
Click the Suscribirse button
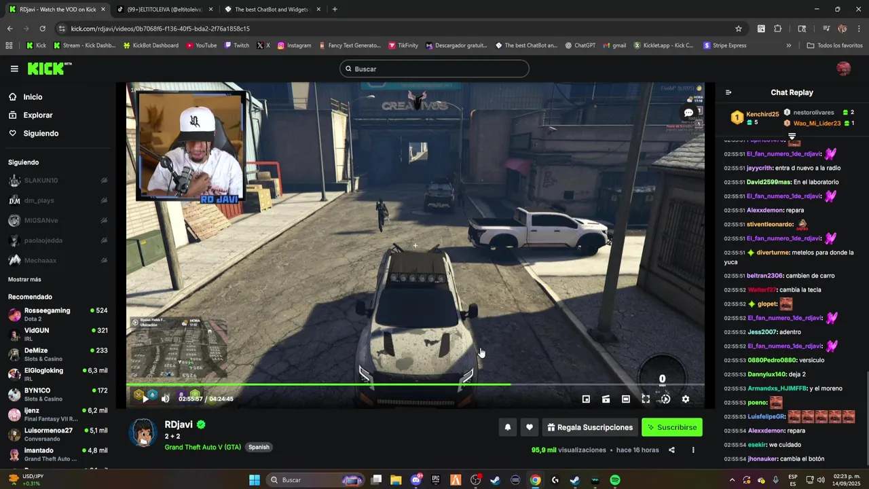point(672,427)
